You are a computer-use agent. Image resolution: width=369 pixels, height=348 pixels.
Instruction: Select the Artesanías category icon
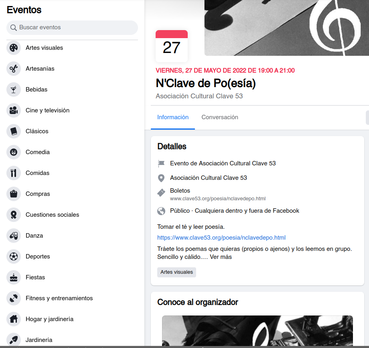[x=14, y=69]
